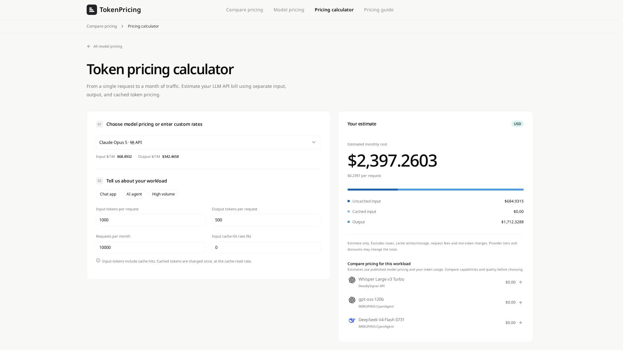Click the arrow beside gpt-oss-120b price

coord(520,302)
